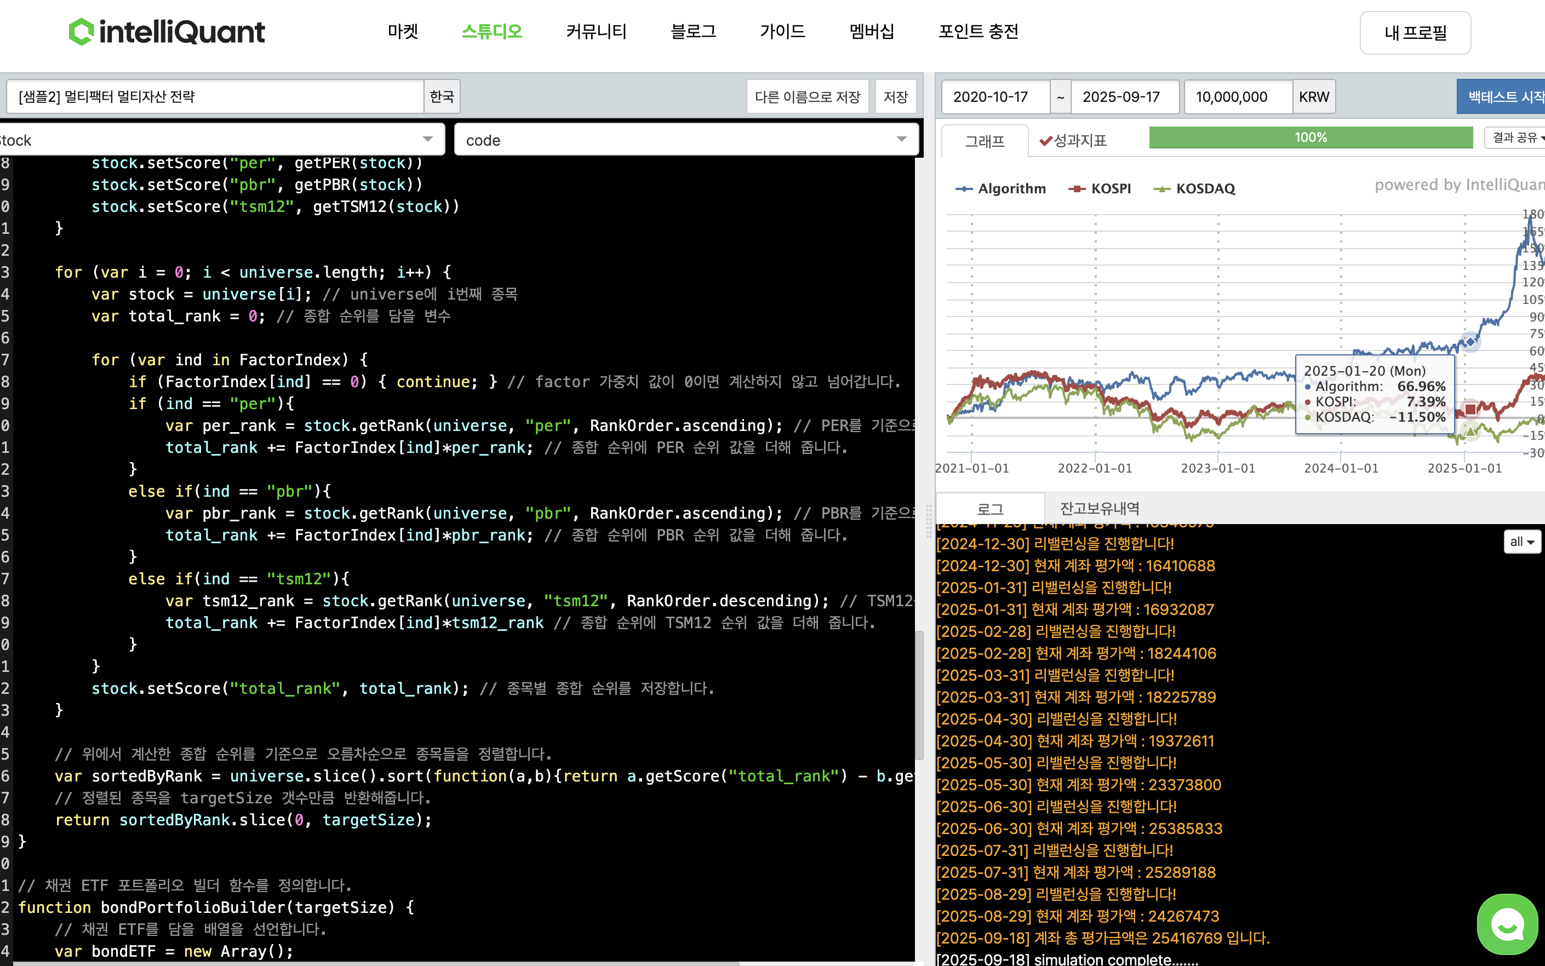Screen dimensions: 1545x966
Task: Switch to the 잔고보유내역 tab
Action: [1100, 509]
